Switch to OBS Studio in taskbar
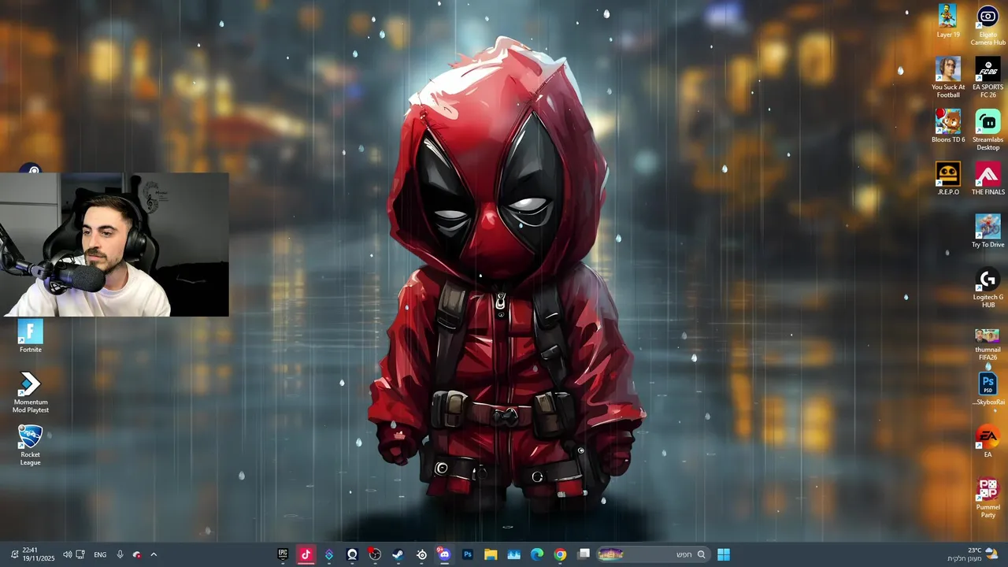Image resolution: width=1008 pixels, height=567 pixels. click(375, 554)
